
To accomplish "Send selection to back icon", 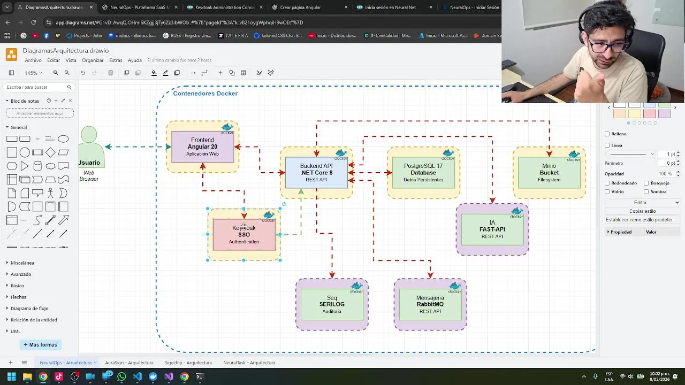I will (x=138, y=73).
